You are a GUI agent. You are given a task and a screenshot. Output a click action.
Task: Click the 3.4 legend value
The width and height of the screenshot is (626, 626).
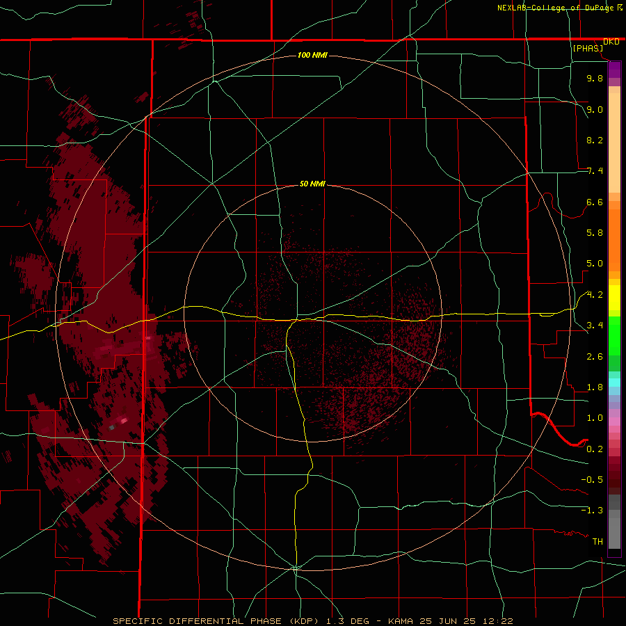point(595,326)
